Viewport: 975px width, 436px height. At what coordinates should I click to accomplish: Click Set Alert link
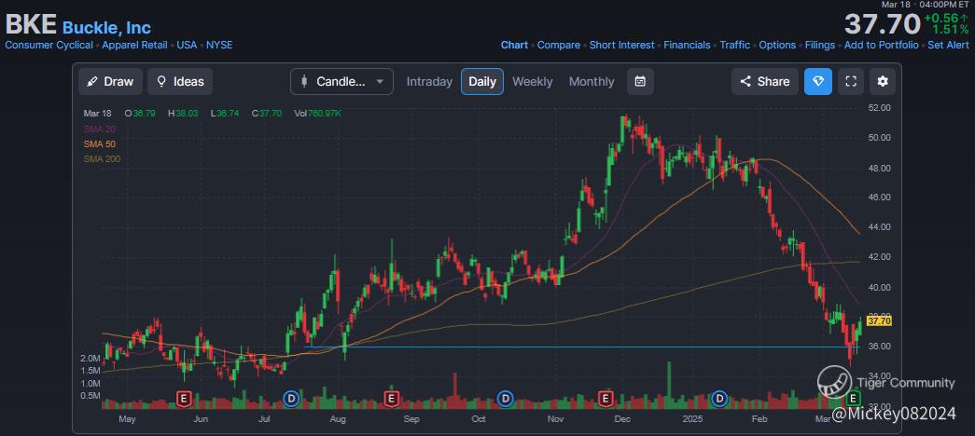click(x=948, y=45)
